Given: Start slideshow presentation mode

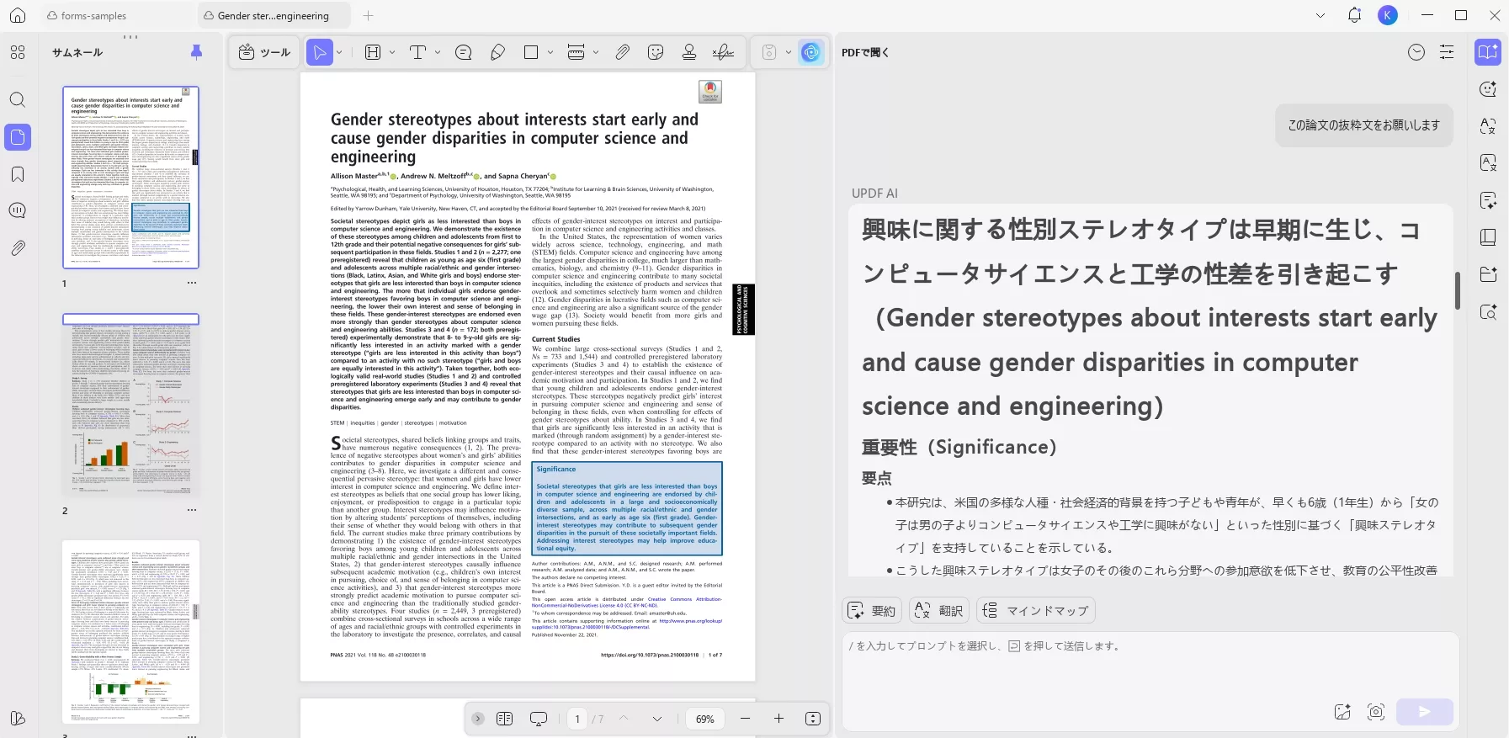Looking at the screenshot, I should 539,719.
